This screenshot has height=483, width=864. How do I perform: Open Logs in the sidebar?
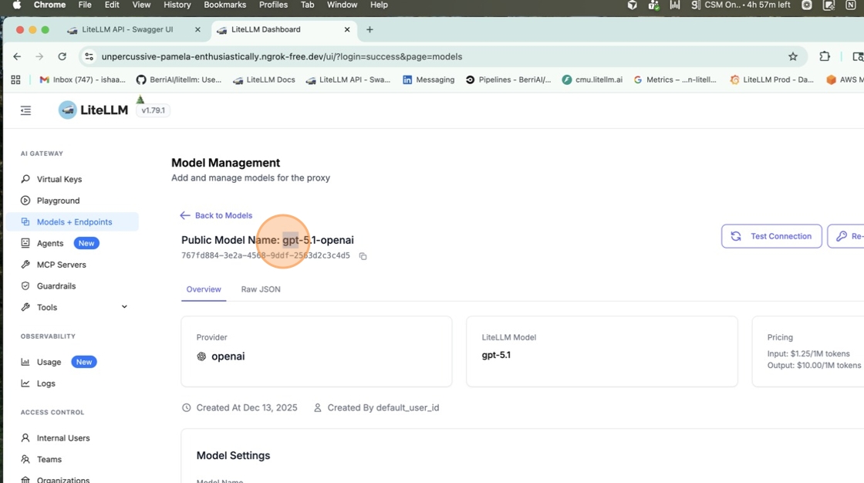pos(46,383)
